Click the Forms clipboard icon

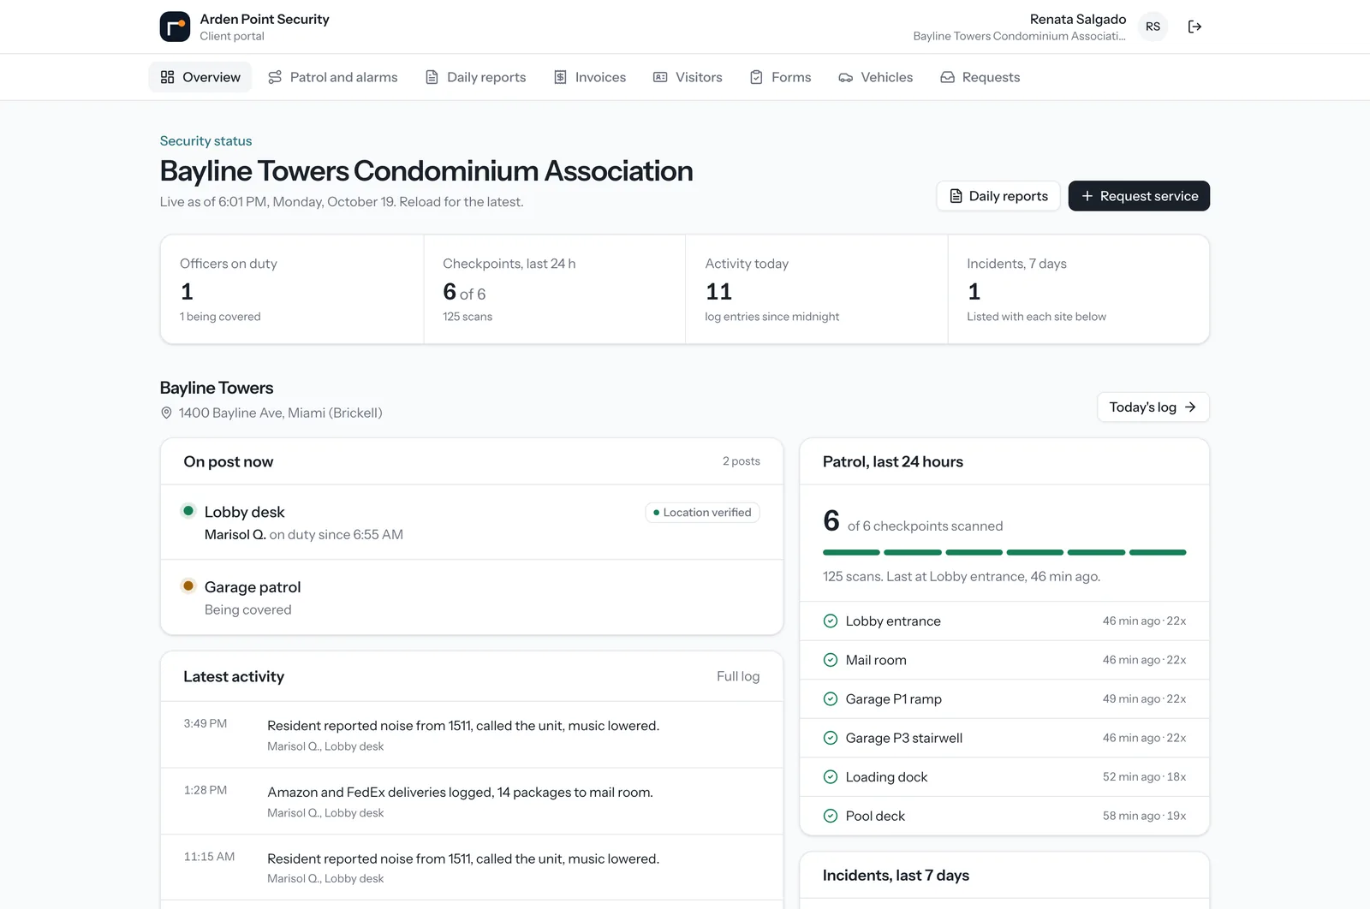click(756, 77)
